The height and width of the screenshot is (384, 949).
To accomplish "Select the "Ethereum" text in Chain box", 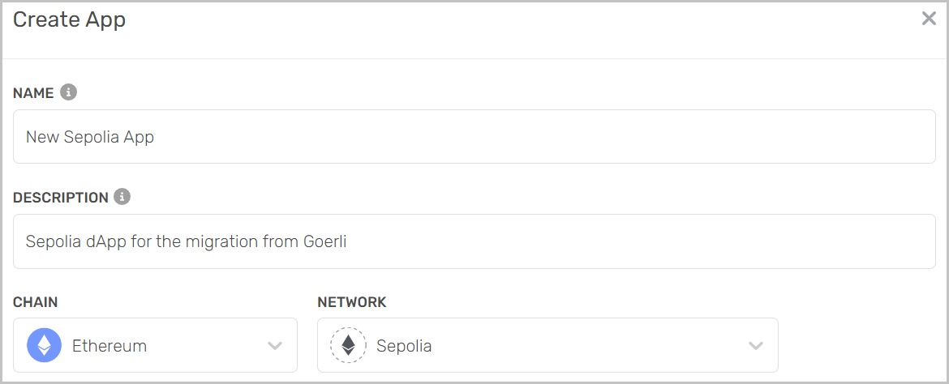I will point(109,346).
